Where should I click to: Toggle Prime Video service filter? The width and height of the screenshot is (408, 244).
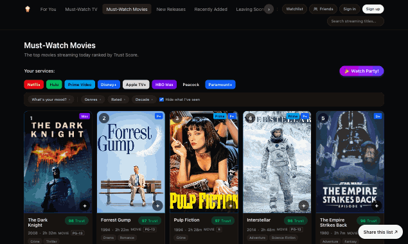pos(80,85)
